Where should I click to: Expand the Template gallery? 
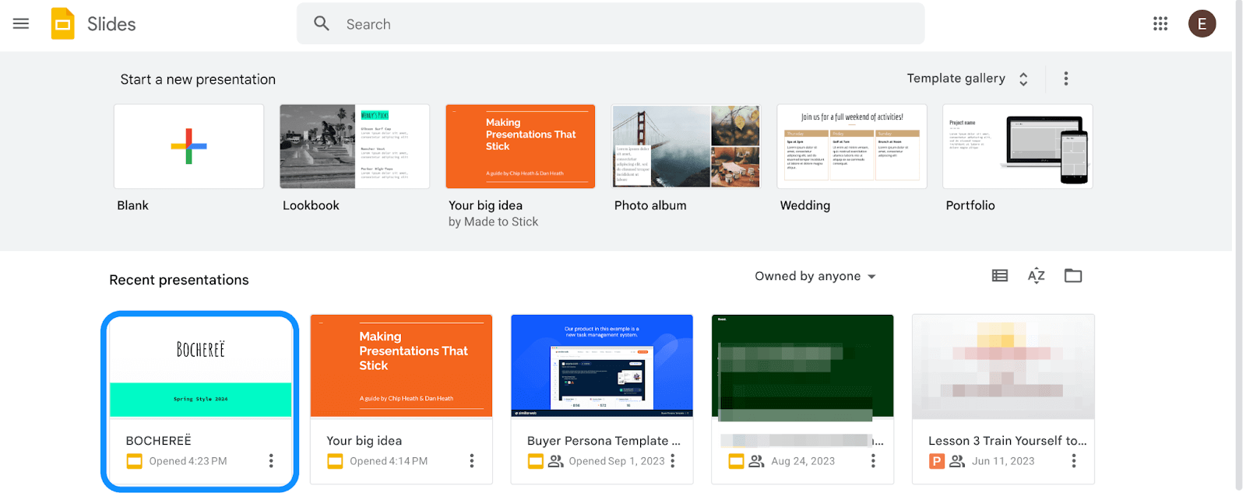tap(968, 79)
